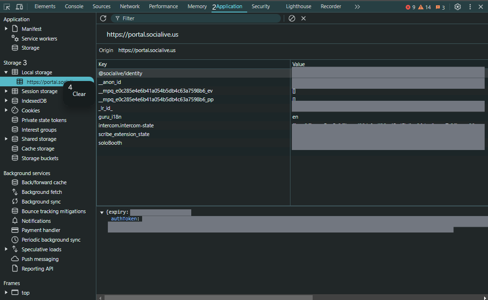Expand the Session storage tree arrow
The width and height of the screenshot is (488, 300).
pyautogui.click(x=6, y=91)
